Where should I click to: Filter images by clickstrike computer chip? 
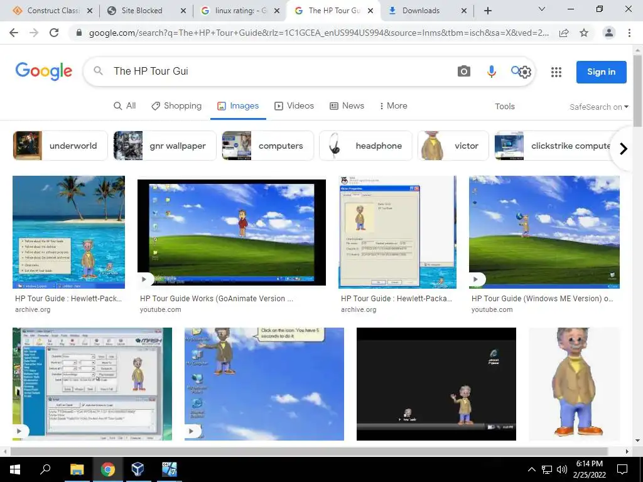click(x=554, y=146)
